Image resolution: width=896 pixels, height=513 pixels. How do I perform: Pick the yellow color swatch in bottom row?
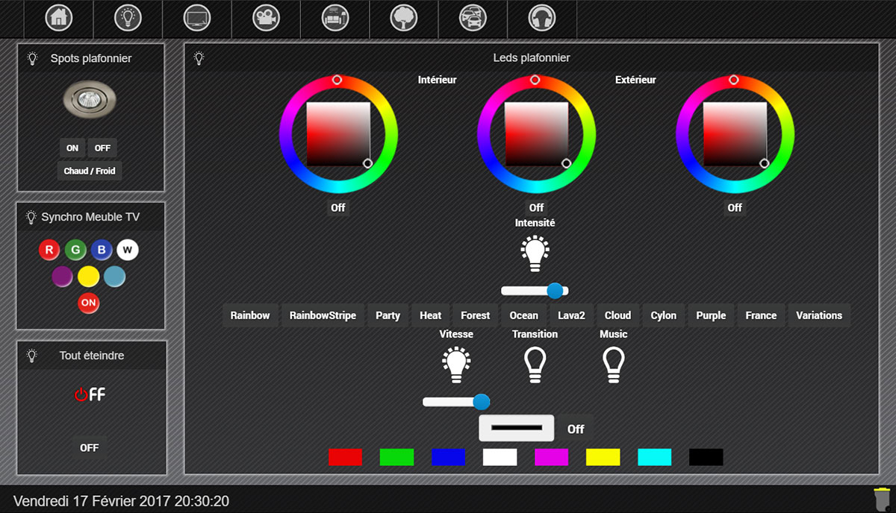click(x=603, y=457)
